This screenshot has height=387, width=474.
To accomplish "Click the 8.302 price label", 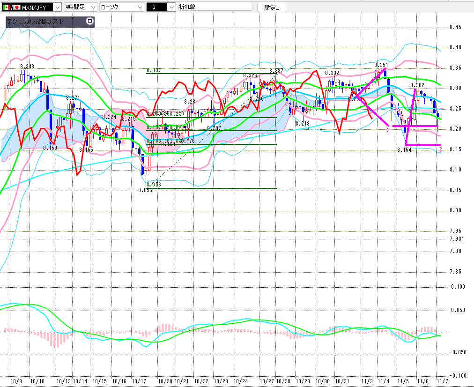I will pyautogui.click(x=417, y=85).
